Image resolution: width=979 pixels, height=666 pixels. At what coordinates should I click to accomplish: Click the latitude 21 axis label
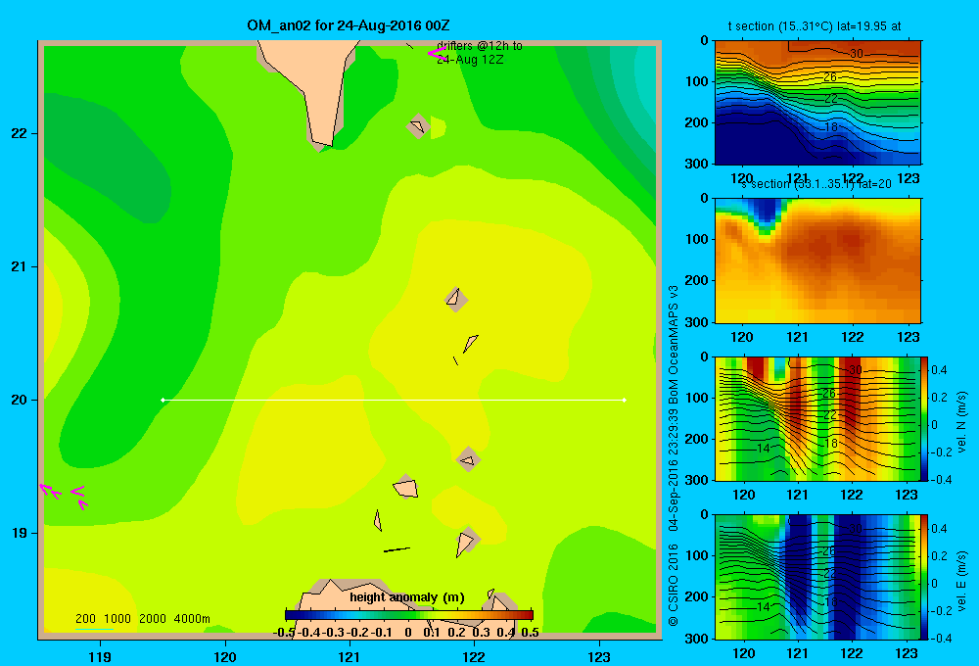pos(19,266)
